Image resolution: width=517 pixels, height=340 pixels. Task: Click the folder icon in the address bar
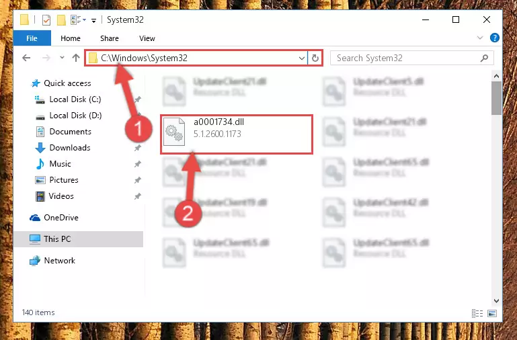93,58
